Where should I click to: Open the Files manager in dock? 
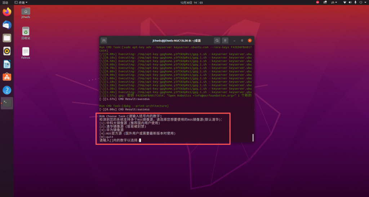(7, 38)
